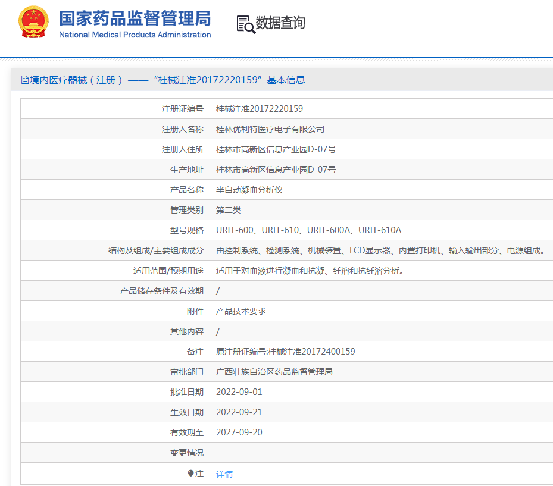Click the 结构及组成/主要组成成分 label

(x=155, y=250)
